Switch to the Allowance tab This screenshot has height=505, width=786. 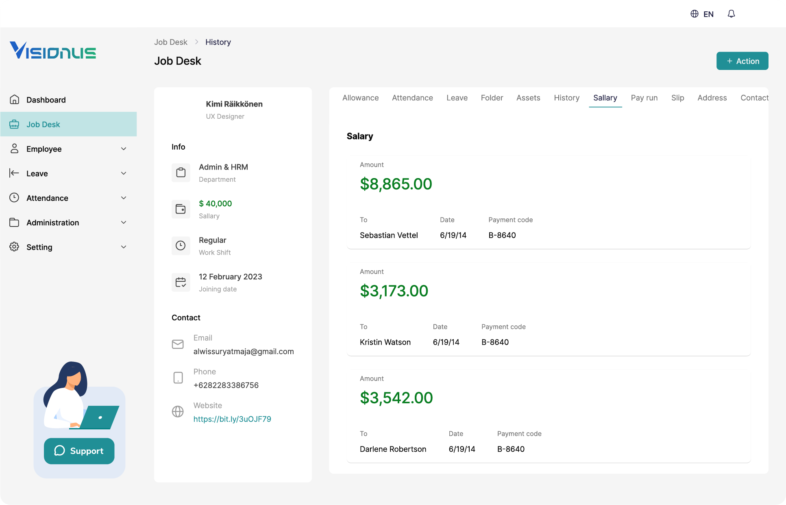360,98
